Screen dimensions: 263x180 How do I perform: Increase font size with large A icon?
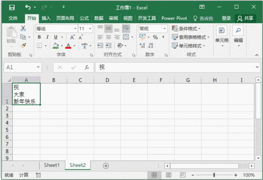coord(72,37)
